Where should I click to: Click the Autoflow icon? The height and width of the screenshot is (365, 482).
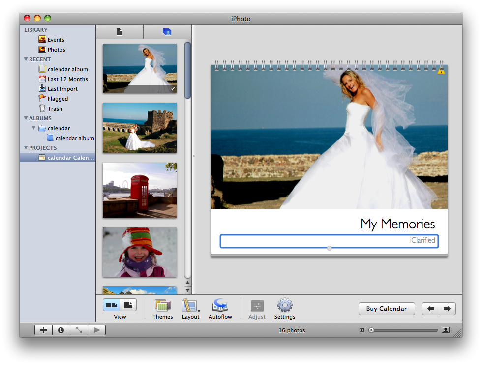[x=220, y=306]
